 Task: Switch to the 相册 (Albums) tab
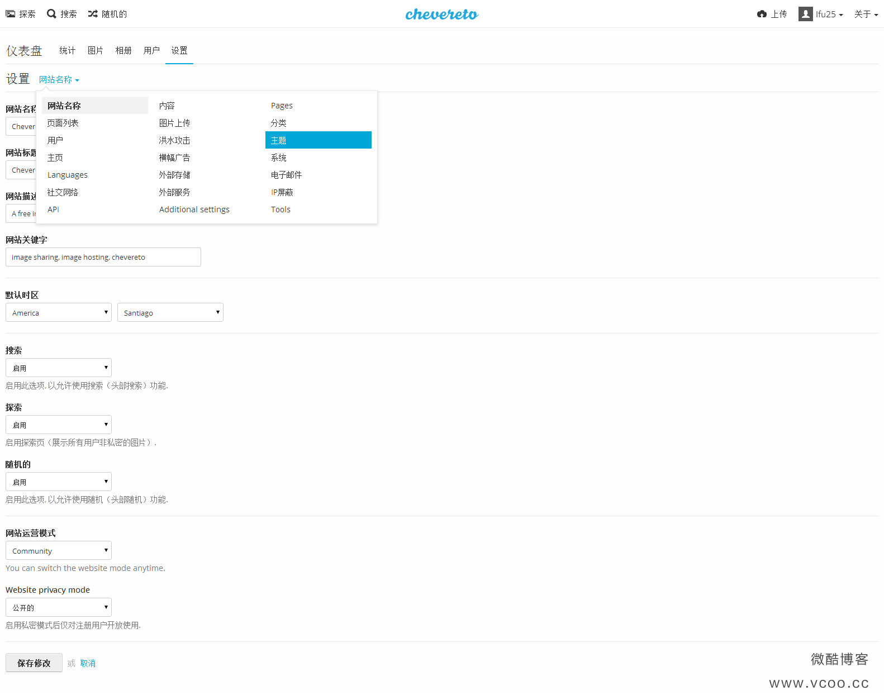(123, 50)
